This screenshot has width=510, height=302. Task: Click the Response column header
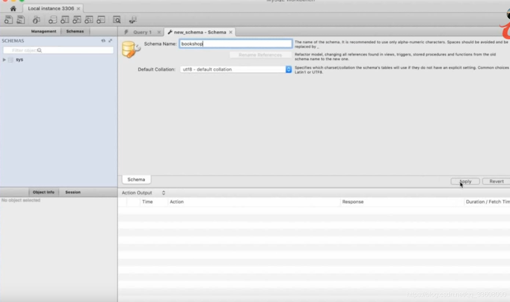pyautogui.click(x=353, y=202)
